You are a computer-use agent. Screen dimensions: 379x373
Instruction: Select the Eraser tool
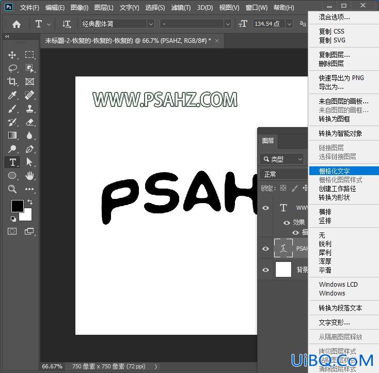coord(29,122)
